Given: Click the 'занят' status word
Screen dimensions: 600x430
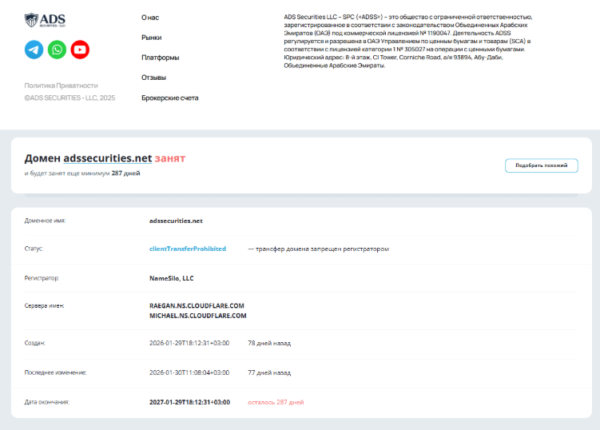Looking at the screenshot, I should 170,158.
